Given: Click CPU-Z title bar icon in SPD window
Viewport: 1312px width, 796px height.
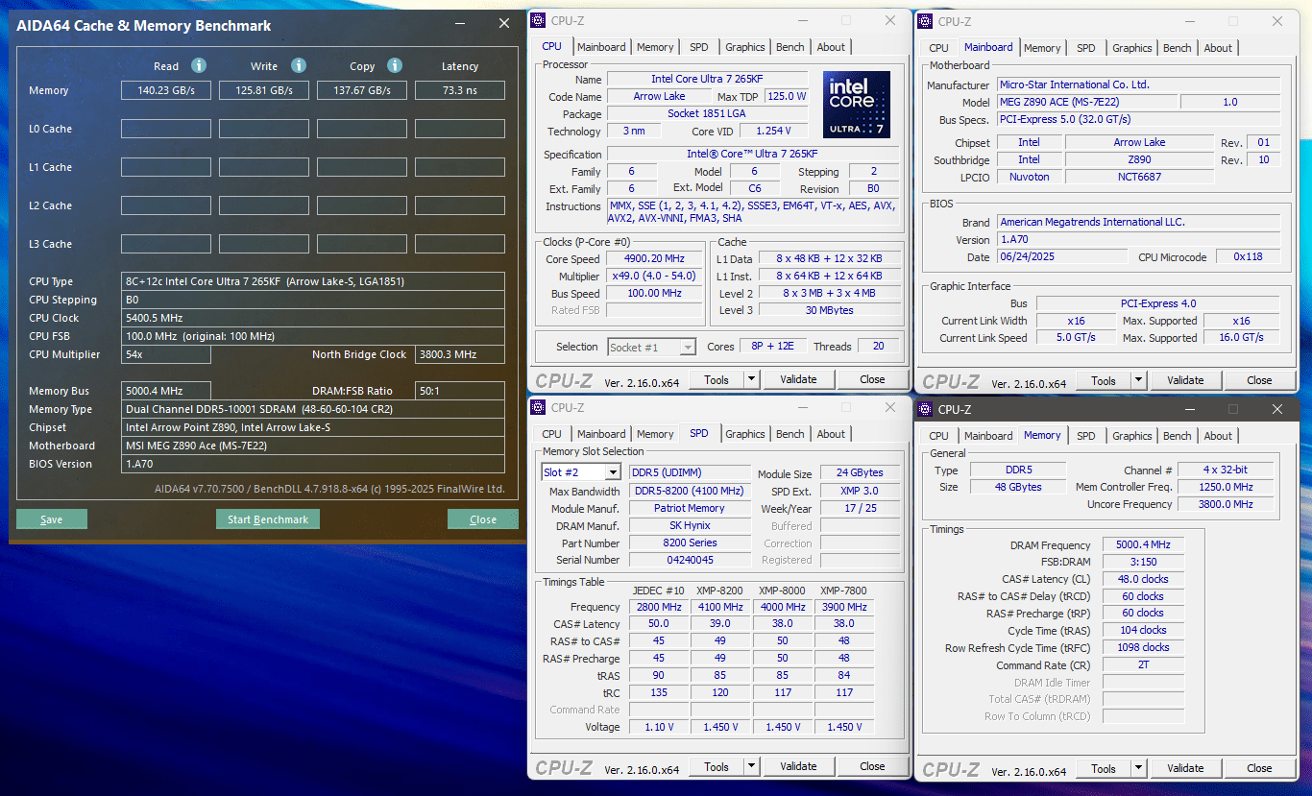Looking at the screenshot, I should tap(538, 407).
